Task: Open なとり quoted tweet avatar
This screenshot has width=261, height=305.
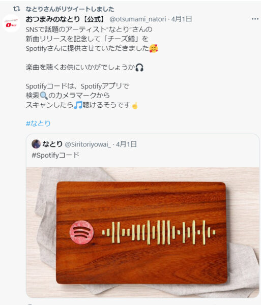Action: (x=36, y=144)
